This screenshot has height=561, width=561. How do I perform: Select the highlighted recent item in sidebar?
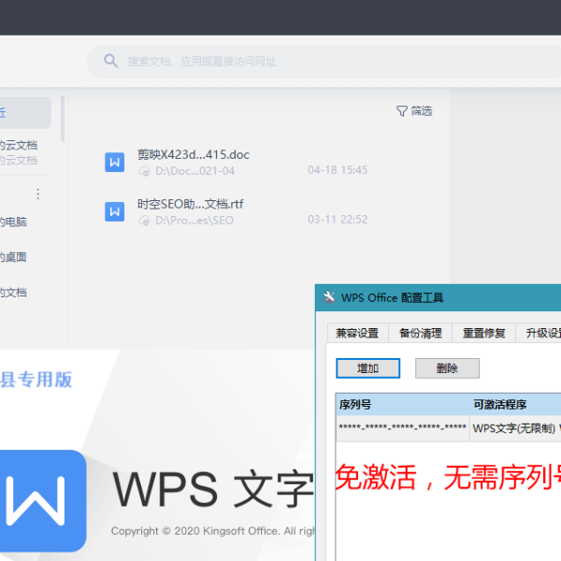coord(25,113)
